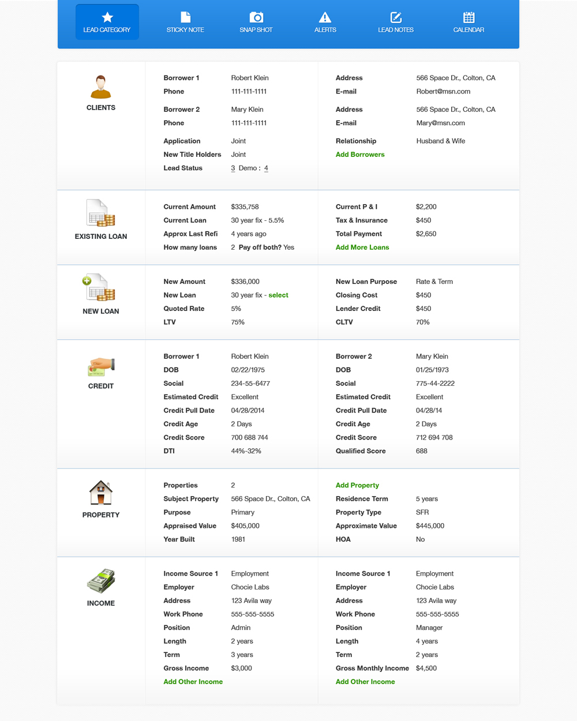The image size is (577, 721).
Task: Click the Clients person avatar icon
Action: pyautogui.click(x=101, y=87)
